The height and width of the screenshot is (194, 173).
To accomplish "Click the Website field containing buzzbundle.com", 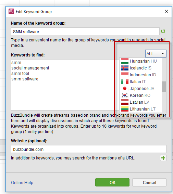I will [x=88, y=149].
